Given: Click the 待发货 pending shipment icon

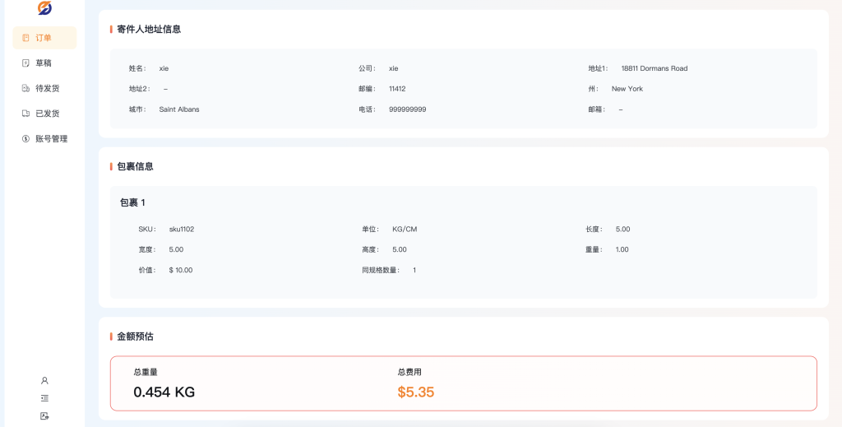Looking at the screenshot, I should click(25, 88).
